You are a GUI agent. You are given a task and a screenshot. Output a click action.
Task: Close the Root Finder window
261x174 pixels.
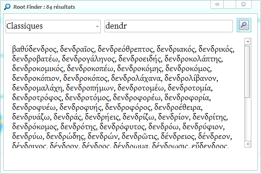[244, 4]
